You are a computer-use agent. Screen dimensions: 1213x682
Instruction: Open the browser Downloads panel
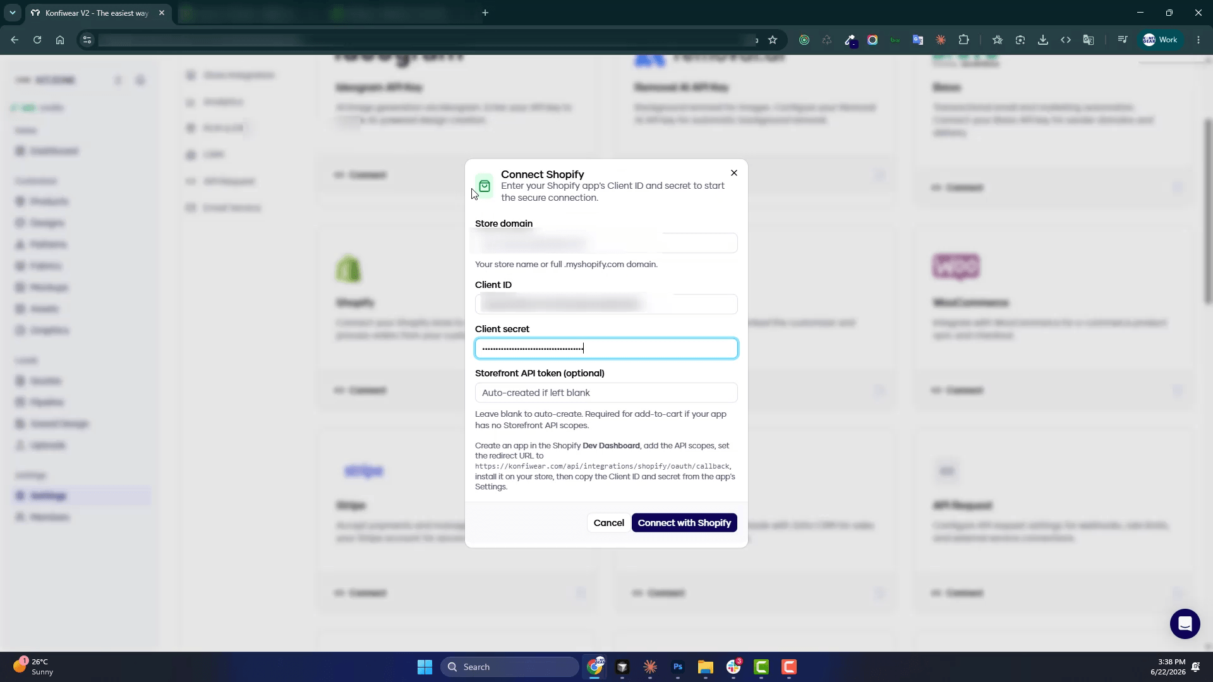click(x=1043, y=40)
